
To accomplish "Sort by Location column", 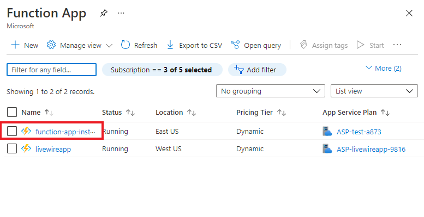I will tap(176, 113).
